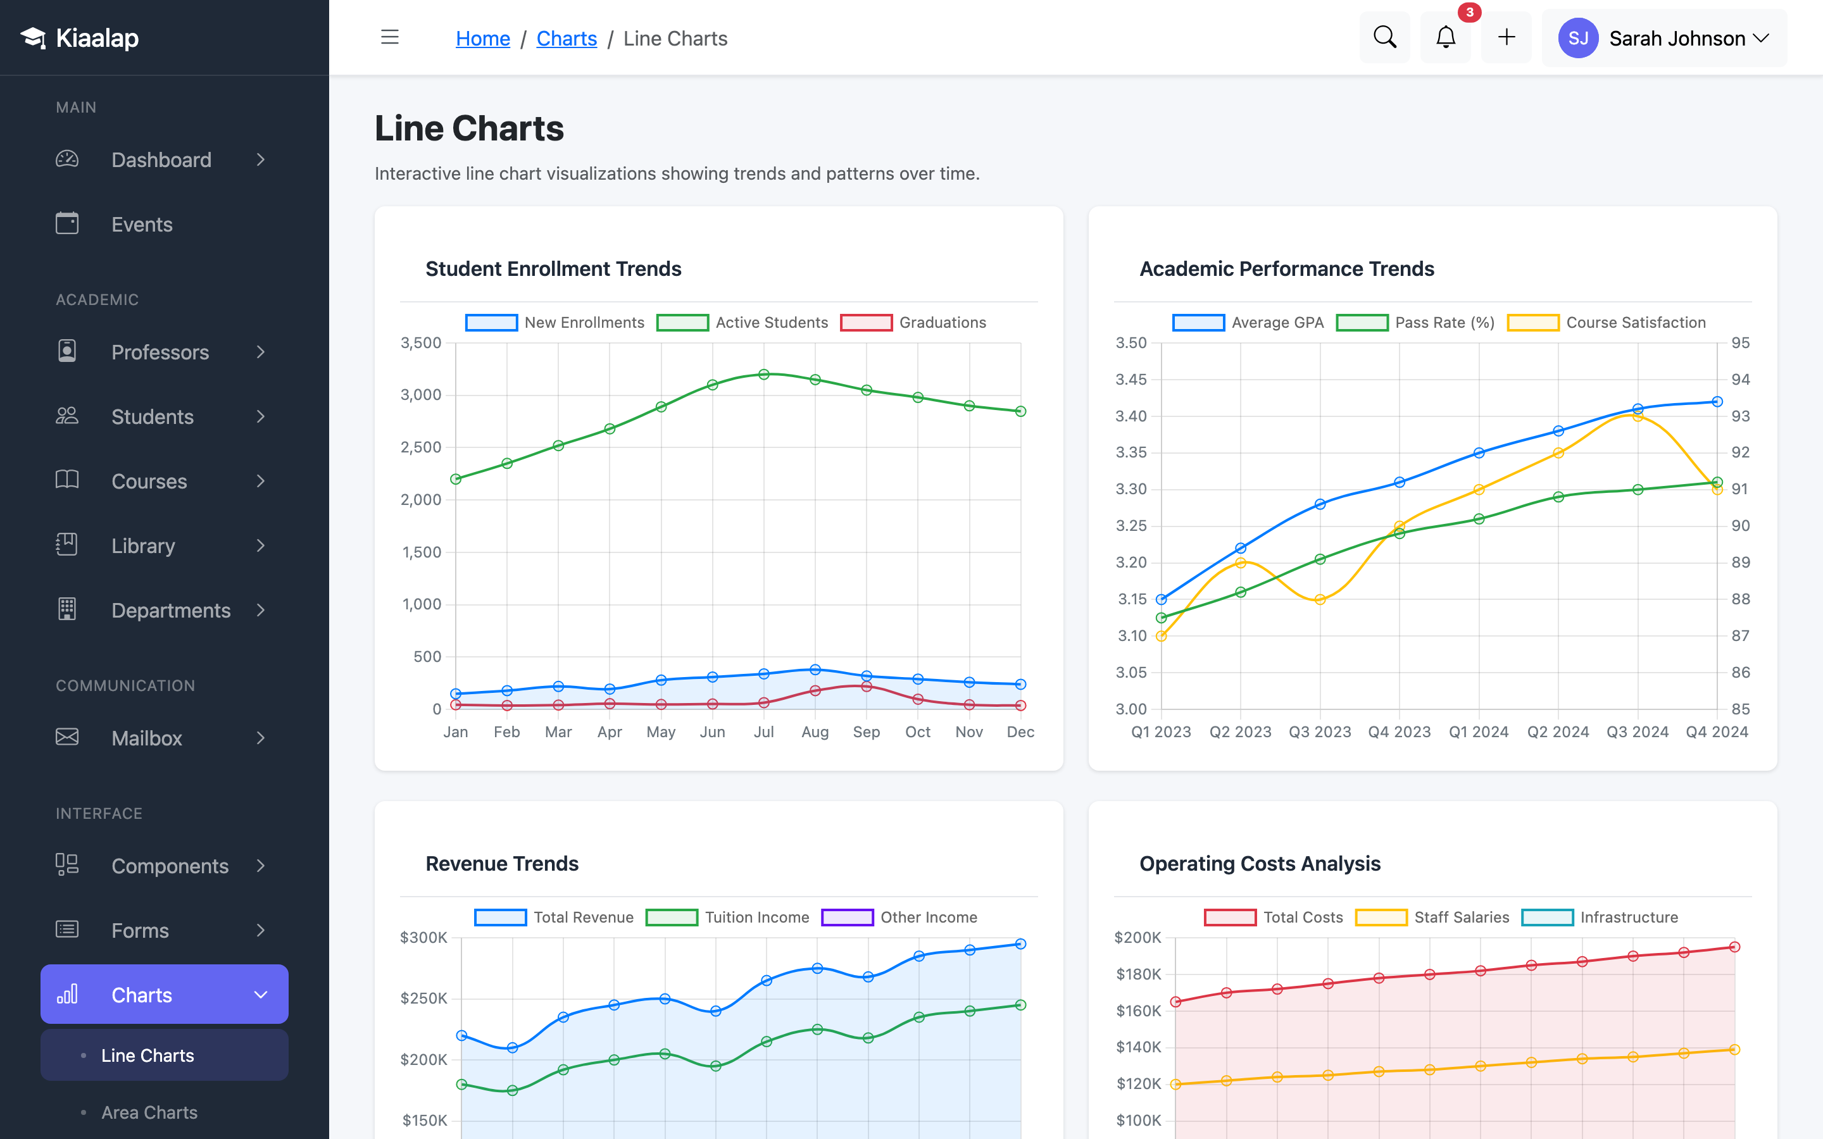Click the July peak point of Active Students

(x=764, y=375)
